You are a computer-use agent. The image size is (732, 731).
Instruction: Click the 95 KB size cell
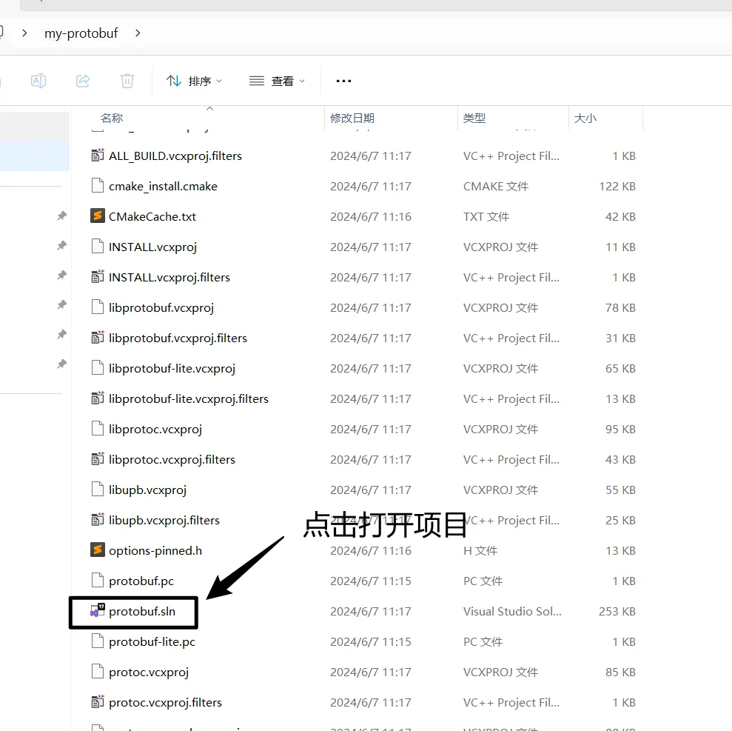pyautogui.click(x=620, y=430)
